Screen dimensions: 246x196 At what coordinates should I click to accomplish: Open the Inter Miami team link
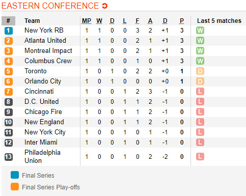click(x=41, y=143)
